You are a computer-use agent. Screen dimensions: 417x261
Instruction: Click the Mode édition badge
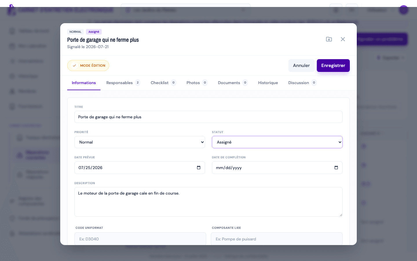(x=88, y=66)
